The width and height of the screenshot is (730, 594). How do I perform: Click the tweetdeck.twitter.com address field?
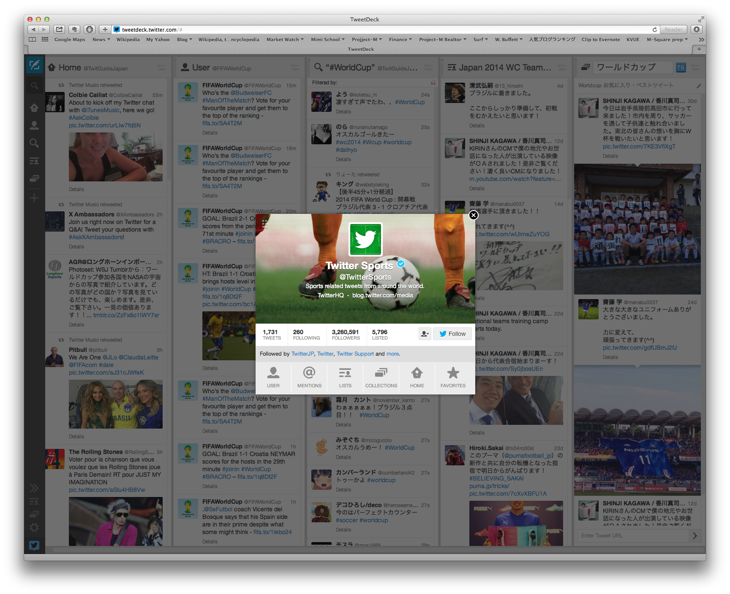pyautogui.click(x=380, y=30)
